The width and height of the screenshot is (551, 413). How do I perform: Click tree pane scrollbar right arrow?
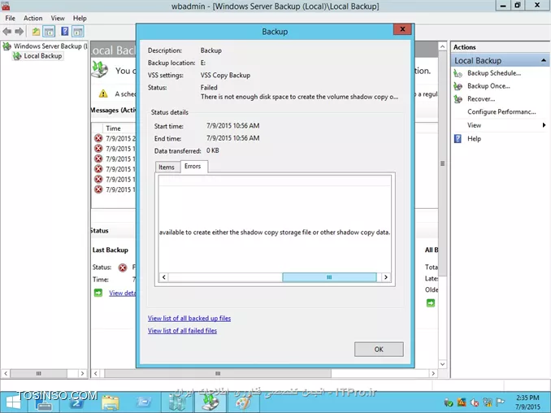pyautogui.click(x=83, y=373)
